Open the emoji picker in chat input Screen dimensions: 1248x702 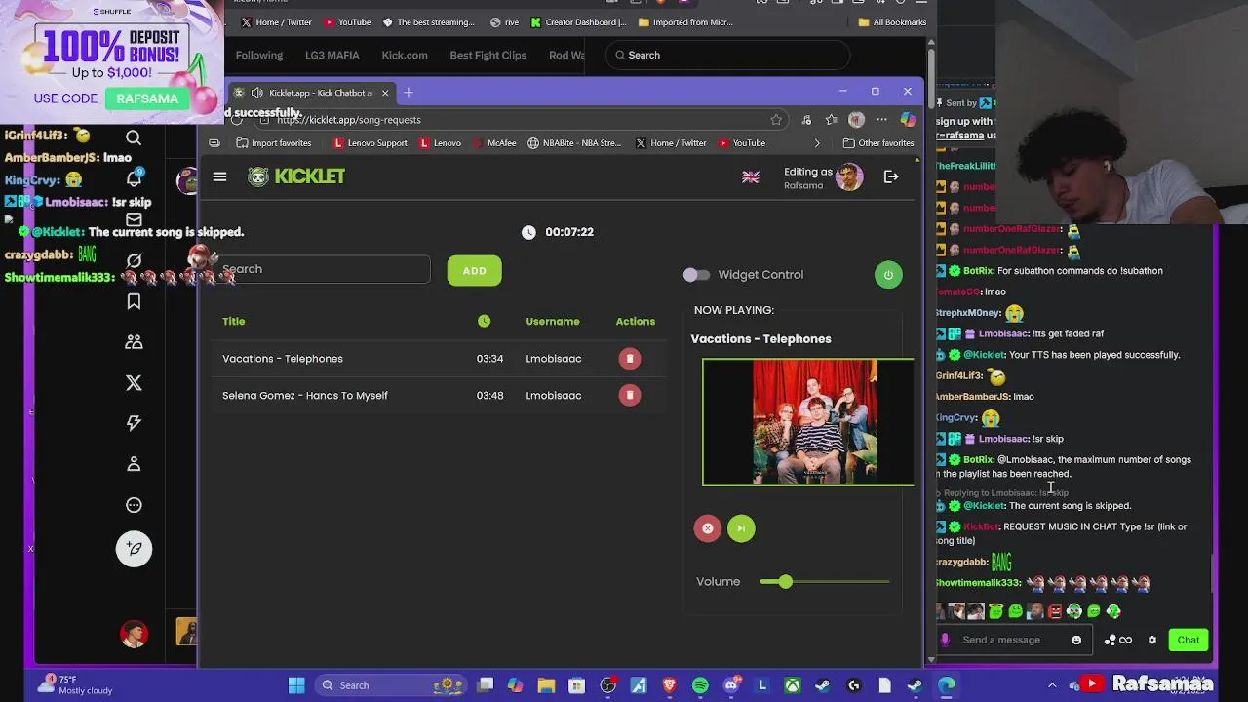pos(1076,641)
